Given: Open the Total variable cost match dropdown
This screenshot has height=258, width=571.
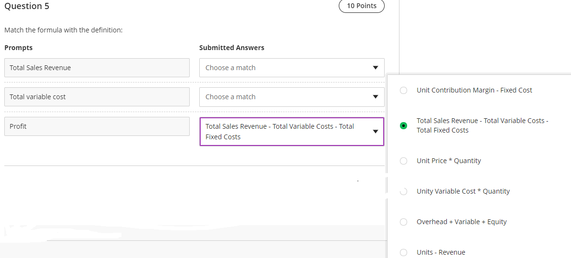Looking at the screenshot, I should pos(291,97).
